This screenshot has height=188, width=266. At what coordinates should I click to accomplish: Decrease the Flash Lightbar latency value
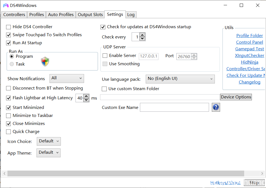point(86,100)
